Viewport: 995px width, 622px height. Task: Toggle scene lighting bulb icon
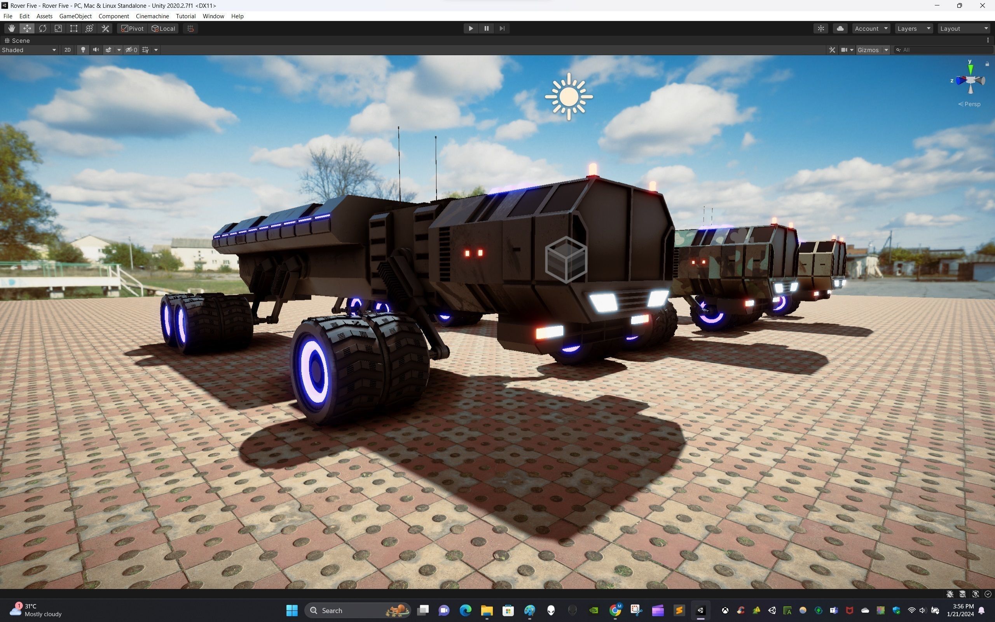tap(83, 50)
